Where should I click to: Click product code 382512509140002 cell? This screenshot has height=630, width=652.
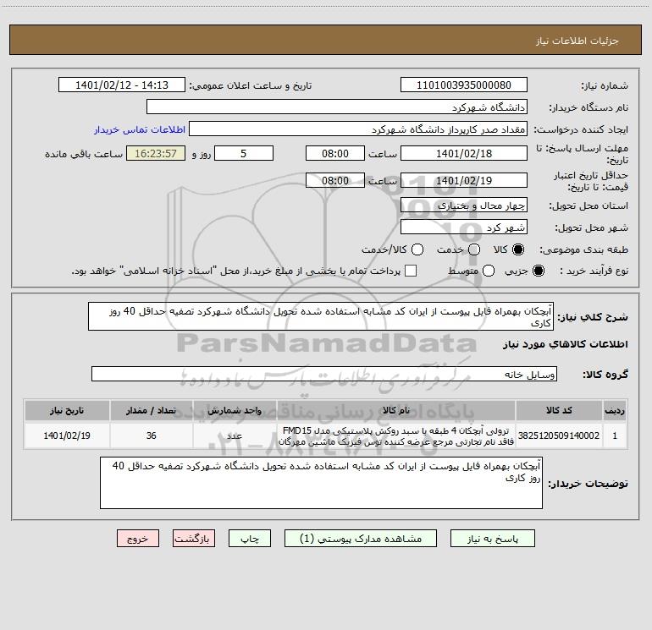coord(559,436)
